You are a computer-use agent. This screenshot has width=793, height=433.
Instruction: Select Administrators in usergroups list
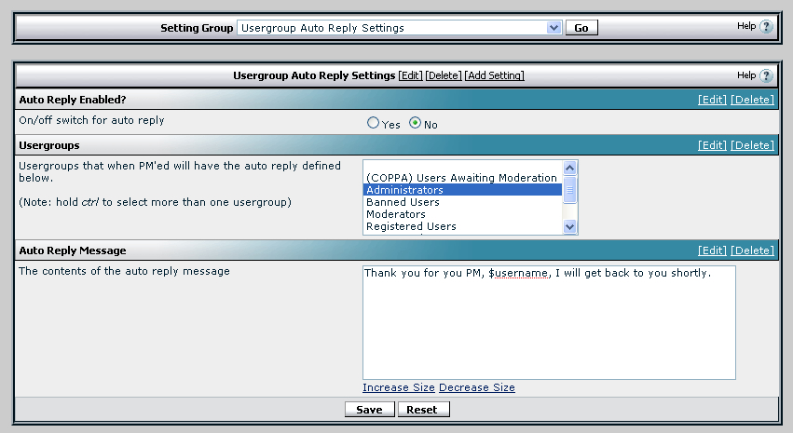point(462,190)
